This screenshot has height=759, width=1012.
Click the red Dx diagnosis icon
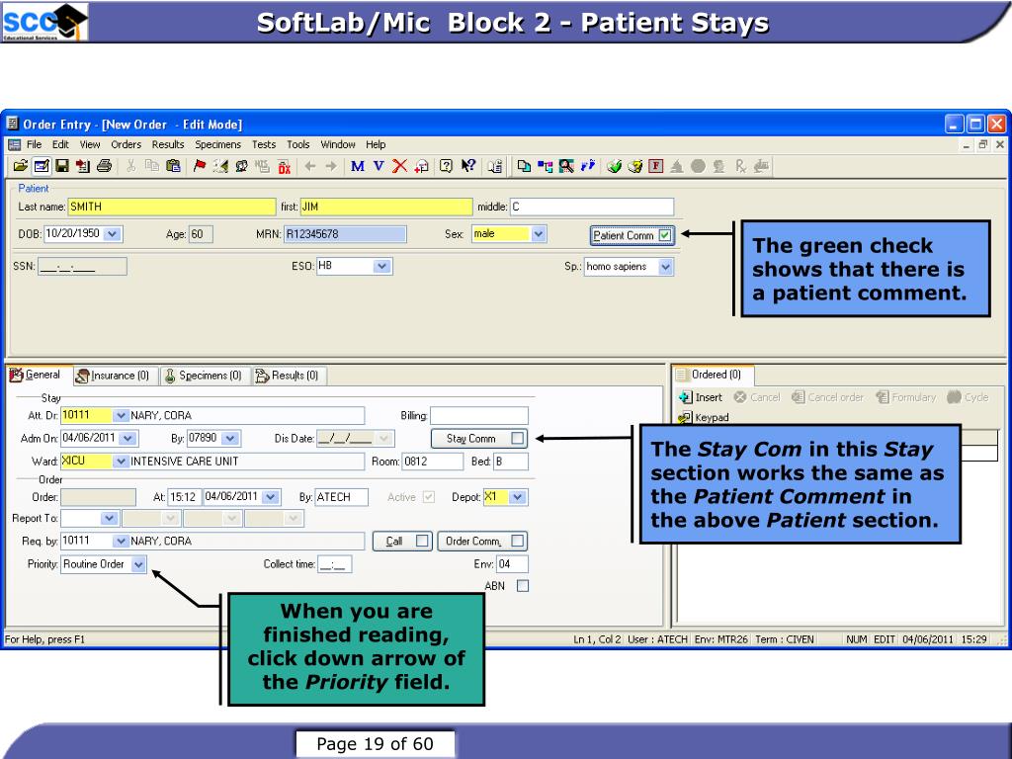pyautogui.click(x=284, y=166)
